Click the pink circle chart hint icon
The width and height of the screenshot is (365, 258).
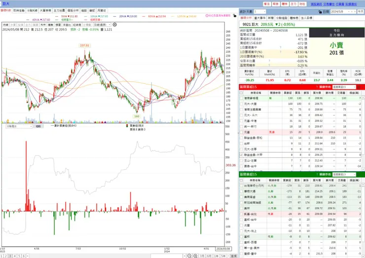tap(207, 16)
